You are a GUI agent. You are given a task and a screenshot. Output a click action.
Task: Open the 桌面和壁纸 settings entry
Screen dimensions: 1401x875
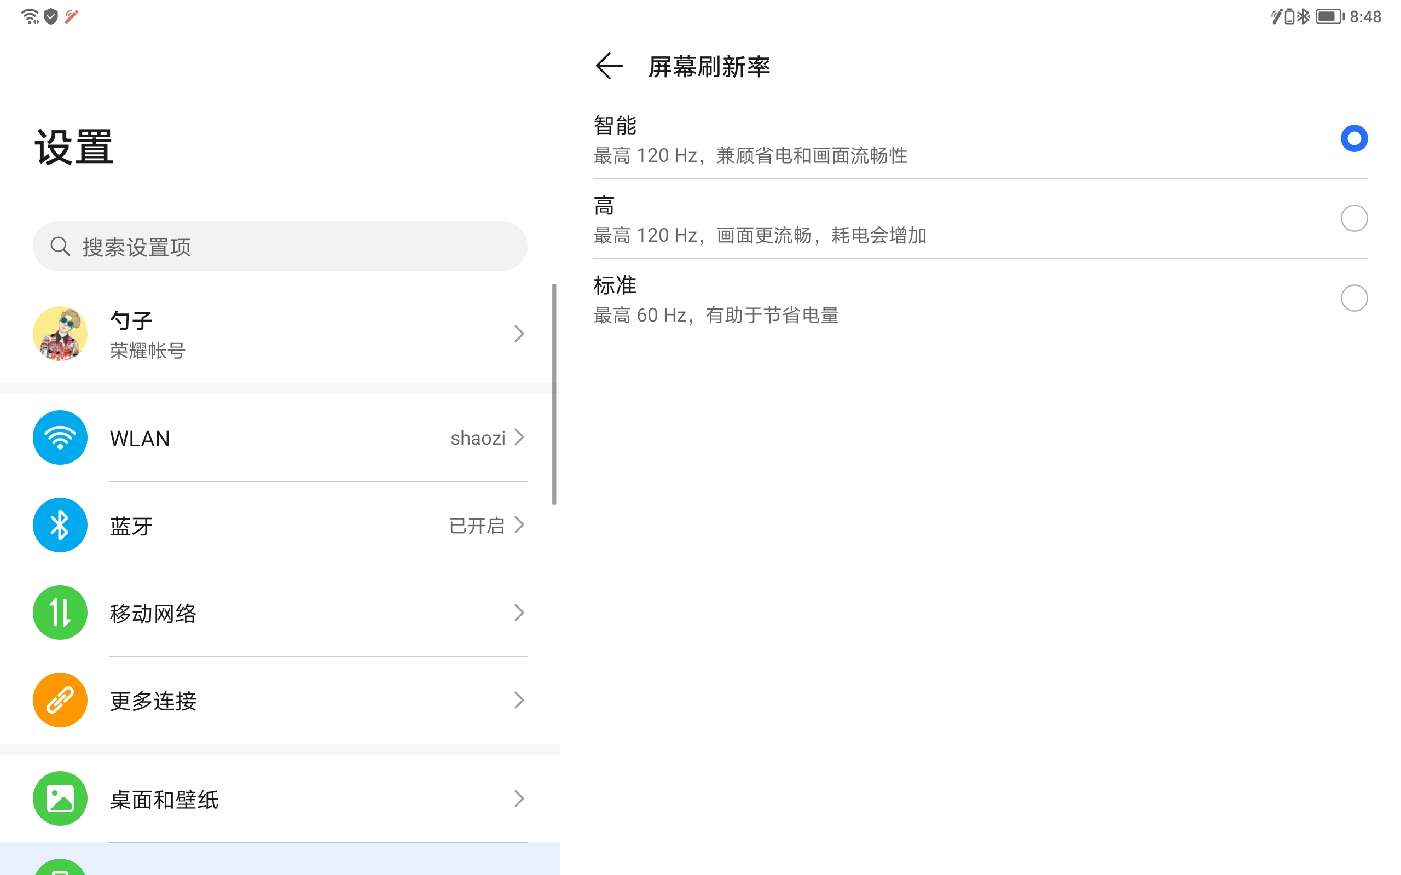click(164, 800)
